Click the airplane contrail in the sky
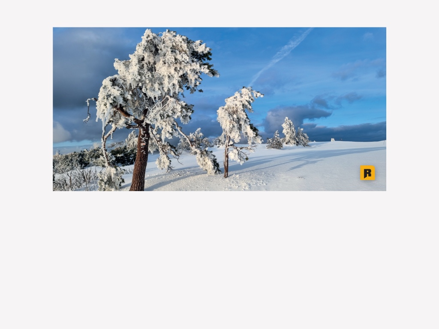The height and width of the screenshot is (329, 439). (280, 56)
